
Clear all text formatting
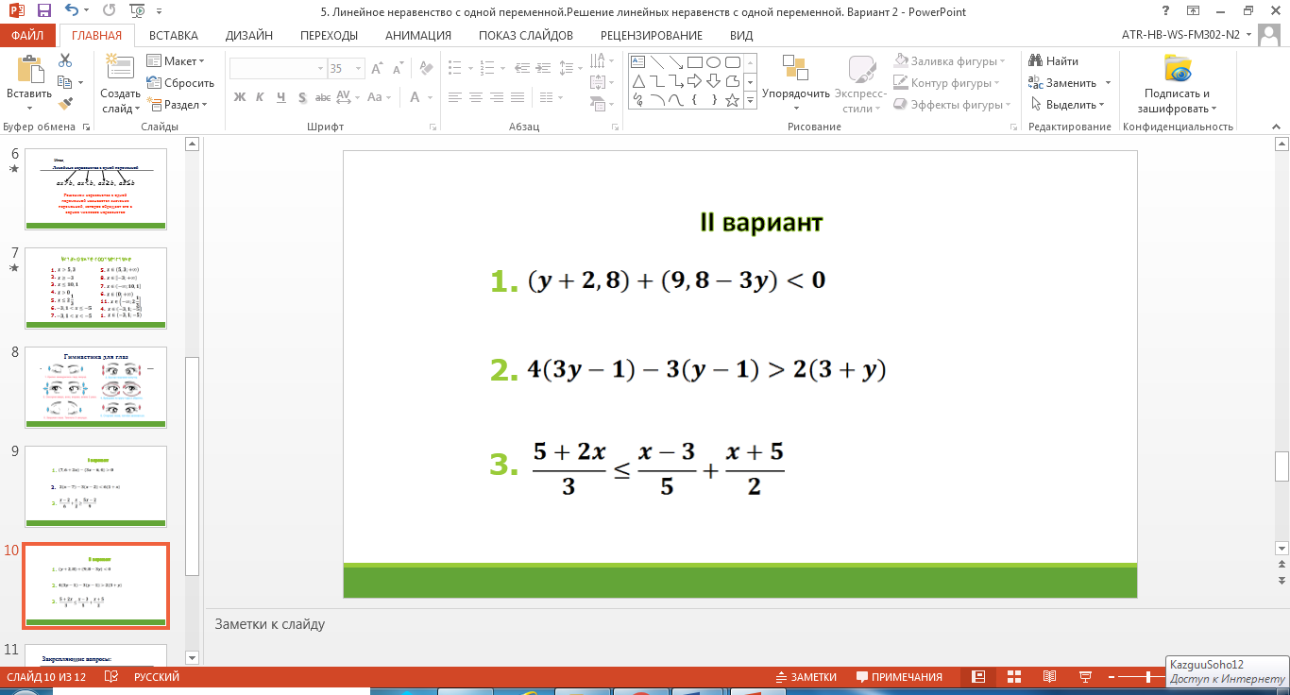click(x=425, y=69)
